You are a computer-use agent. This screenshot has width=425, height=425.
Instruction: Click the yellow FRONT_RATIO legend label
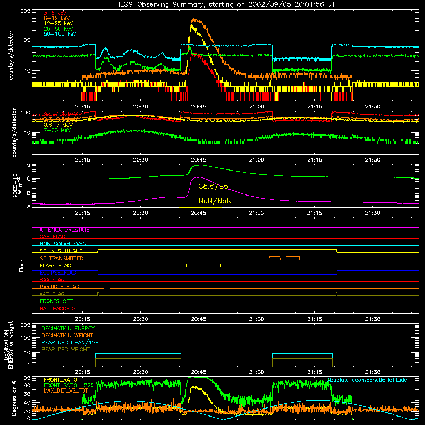tap(61, 380)
